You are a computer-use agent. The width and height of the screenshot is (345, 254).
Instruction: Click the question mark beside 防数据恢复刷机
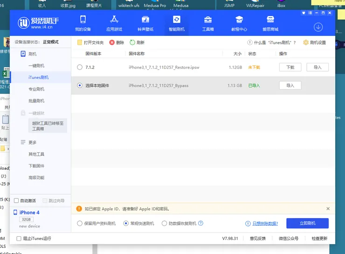coord(200,223)
